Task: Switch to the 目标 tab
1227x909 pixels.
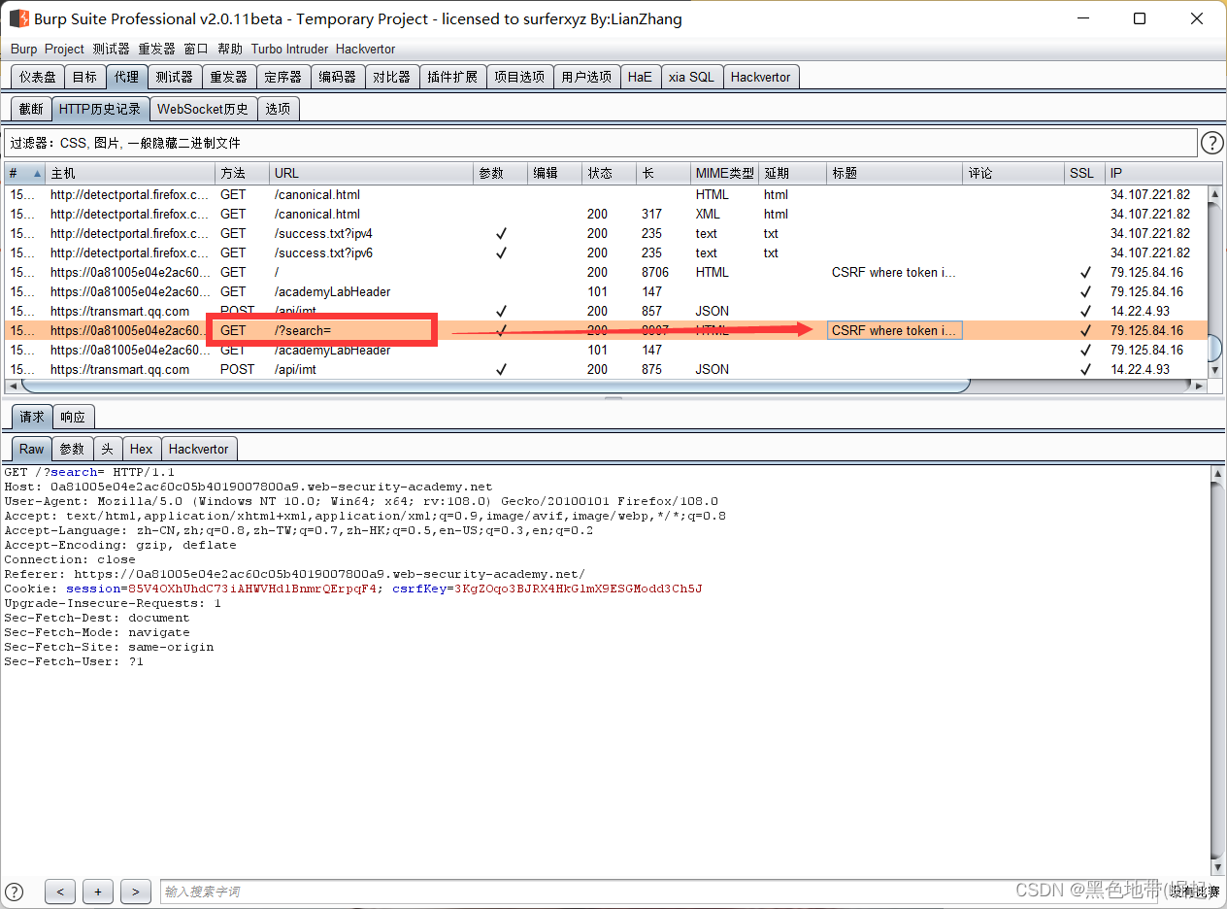Action: [x=84, y=77]
